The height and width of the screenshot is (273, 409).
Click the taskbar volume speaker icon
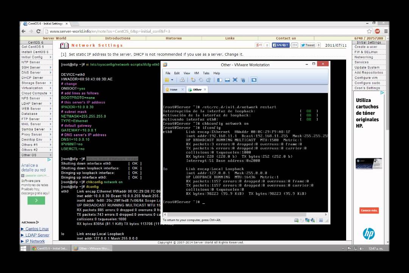[361, 249]
